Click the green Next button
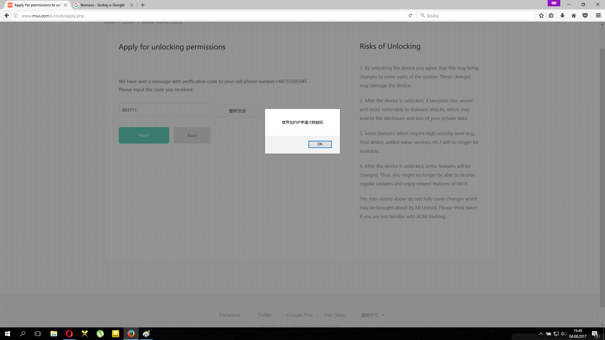Viewport: 605px width, 340px height. (144, 135)
